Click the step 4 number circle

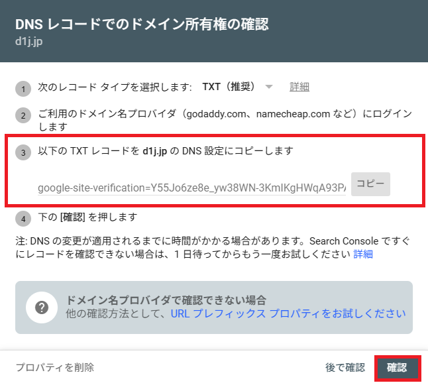[24, 218]
